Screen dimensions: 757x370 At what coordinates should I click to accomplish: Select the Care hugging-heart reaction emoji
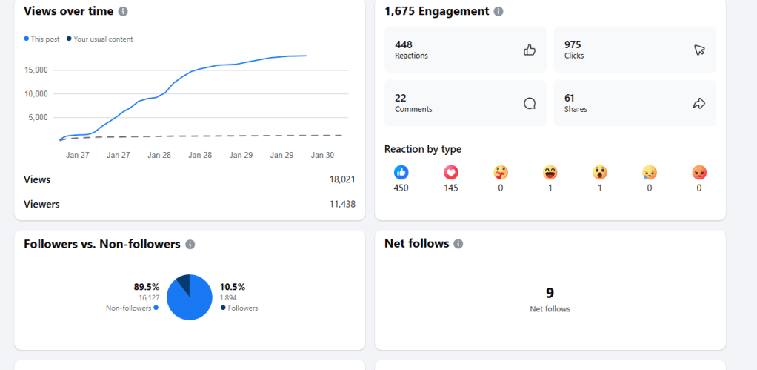click(x=501, y=172)
